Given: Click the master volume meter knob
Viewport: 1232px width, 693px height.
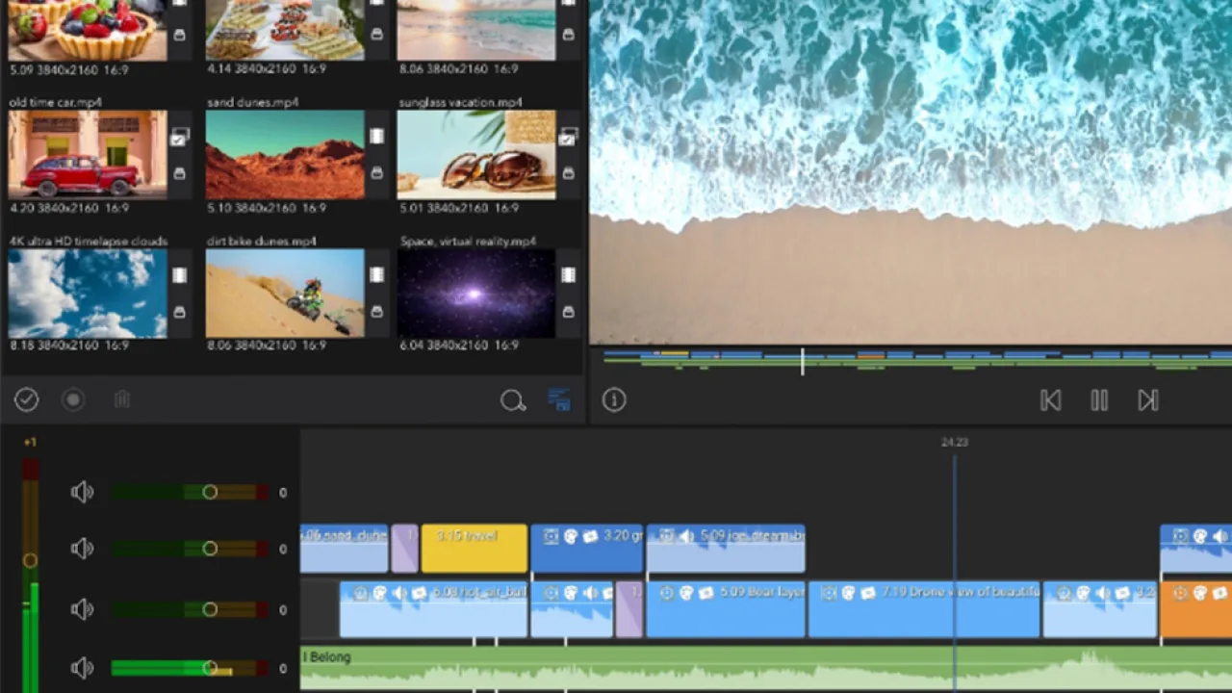Looking at the screenshot, I should (x=30, y=560).
